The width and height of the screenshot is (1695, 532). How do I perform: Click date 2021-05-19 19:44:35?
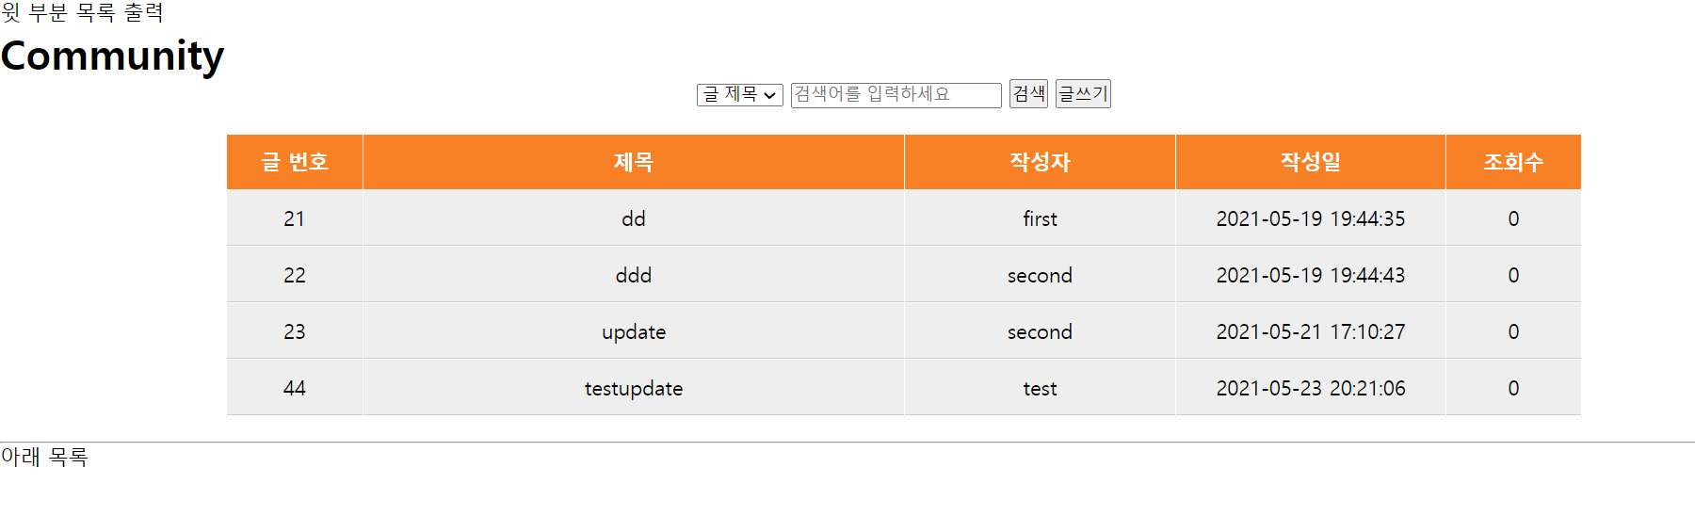[x=1311, y=218]
